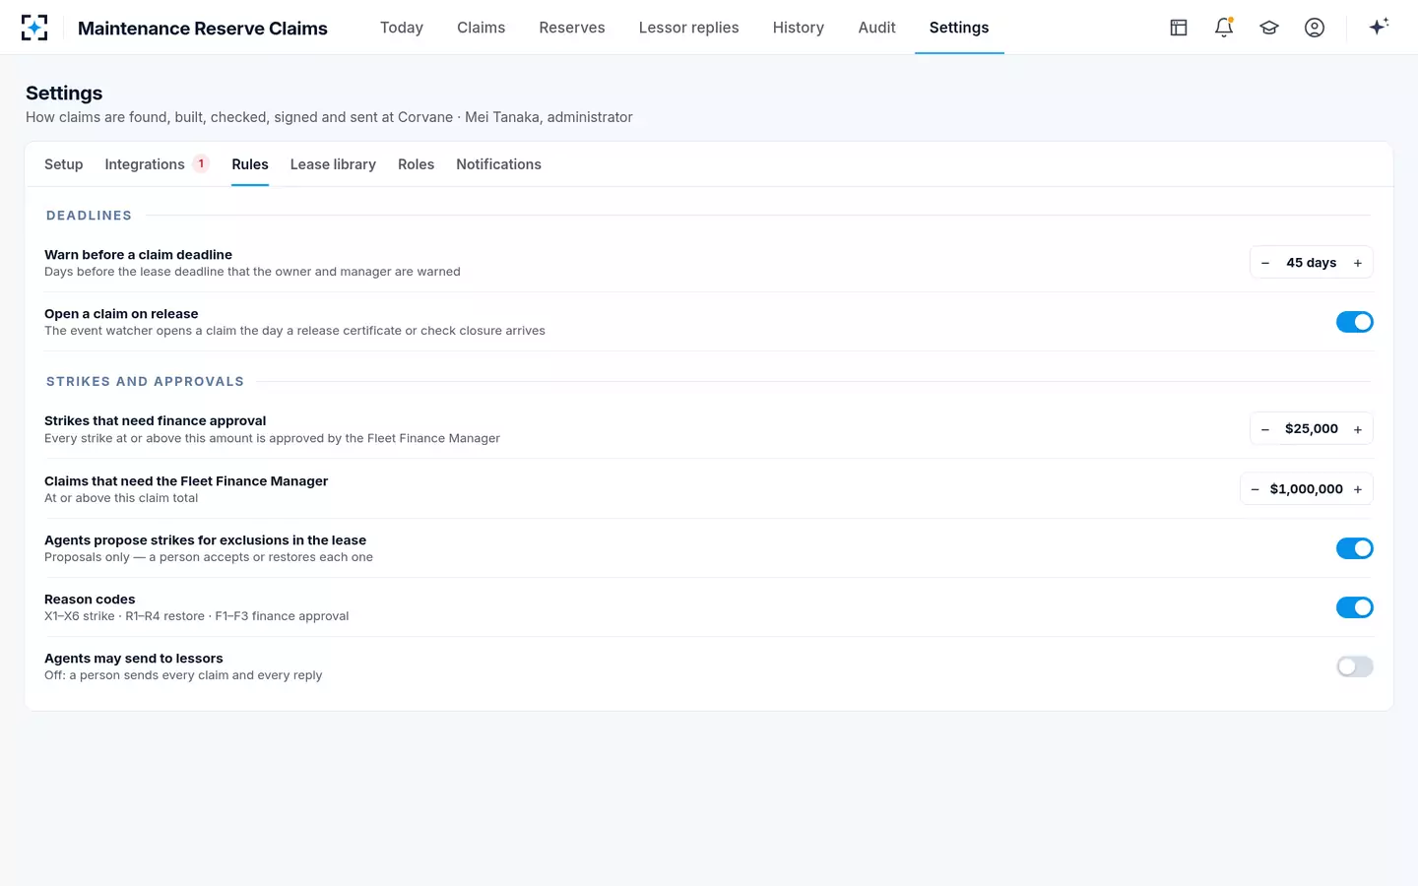Launch the AI sparkle assistant
This screenshot has width=1418, height=886.
[1379, 27]
